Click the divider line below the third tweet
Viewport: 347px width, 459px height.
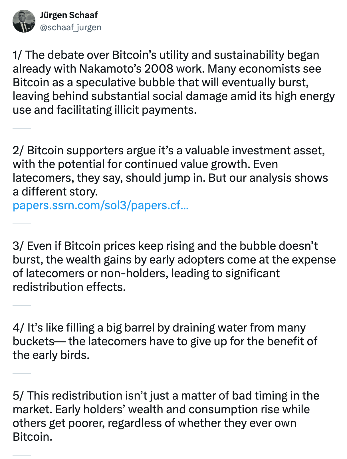[x=22, y=306]
